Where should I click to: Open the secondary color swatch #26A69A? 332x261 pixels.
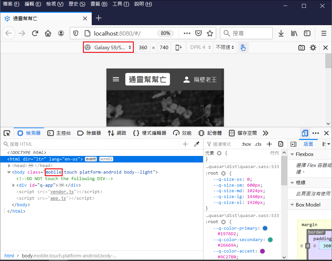(x=270, y=239)
